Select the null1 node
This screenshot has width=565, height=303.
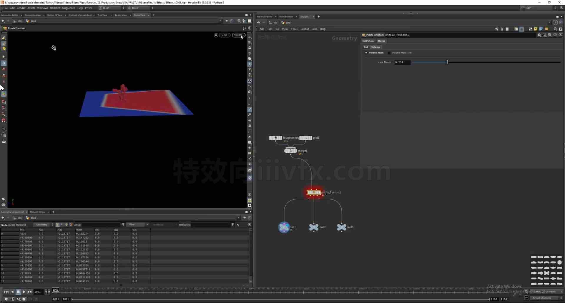point(284,227)
